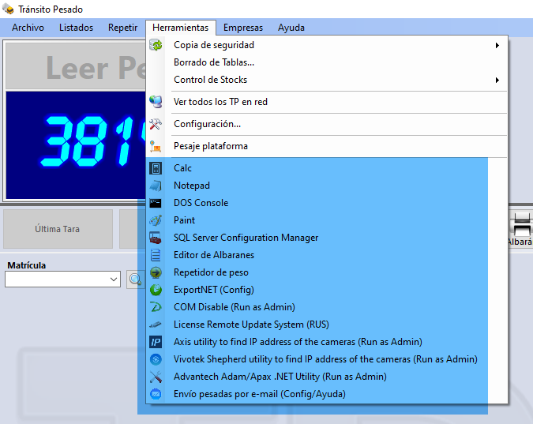
Task: Open the Archivo menu
Action: (28, 28)
